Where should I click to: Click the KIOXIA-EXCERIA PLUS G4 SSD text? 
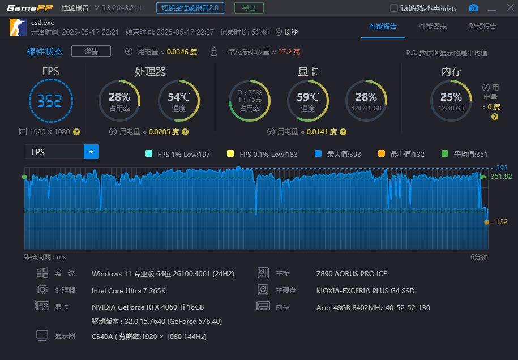click(x=365, y=290)
